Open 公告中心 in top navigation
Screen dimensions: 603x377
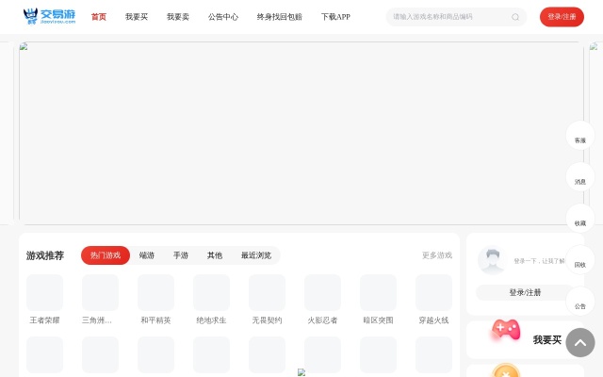point(223,17)
